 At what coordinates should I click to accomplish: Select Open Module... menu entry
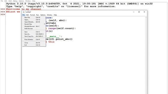tap(34, 22)
